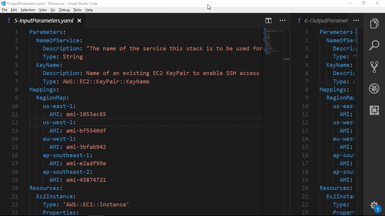Screen dimensions: 385x216
Task: Open the Manage gear icon
Action: (x=374, y=206)
